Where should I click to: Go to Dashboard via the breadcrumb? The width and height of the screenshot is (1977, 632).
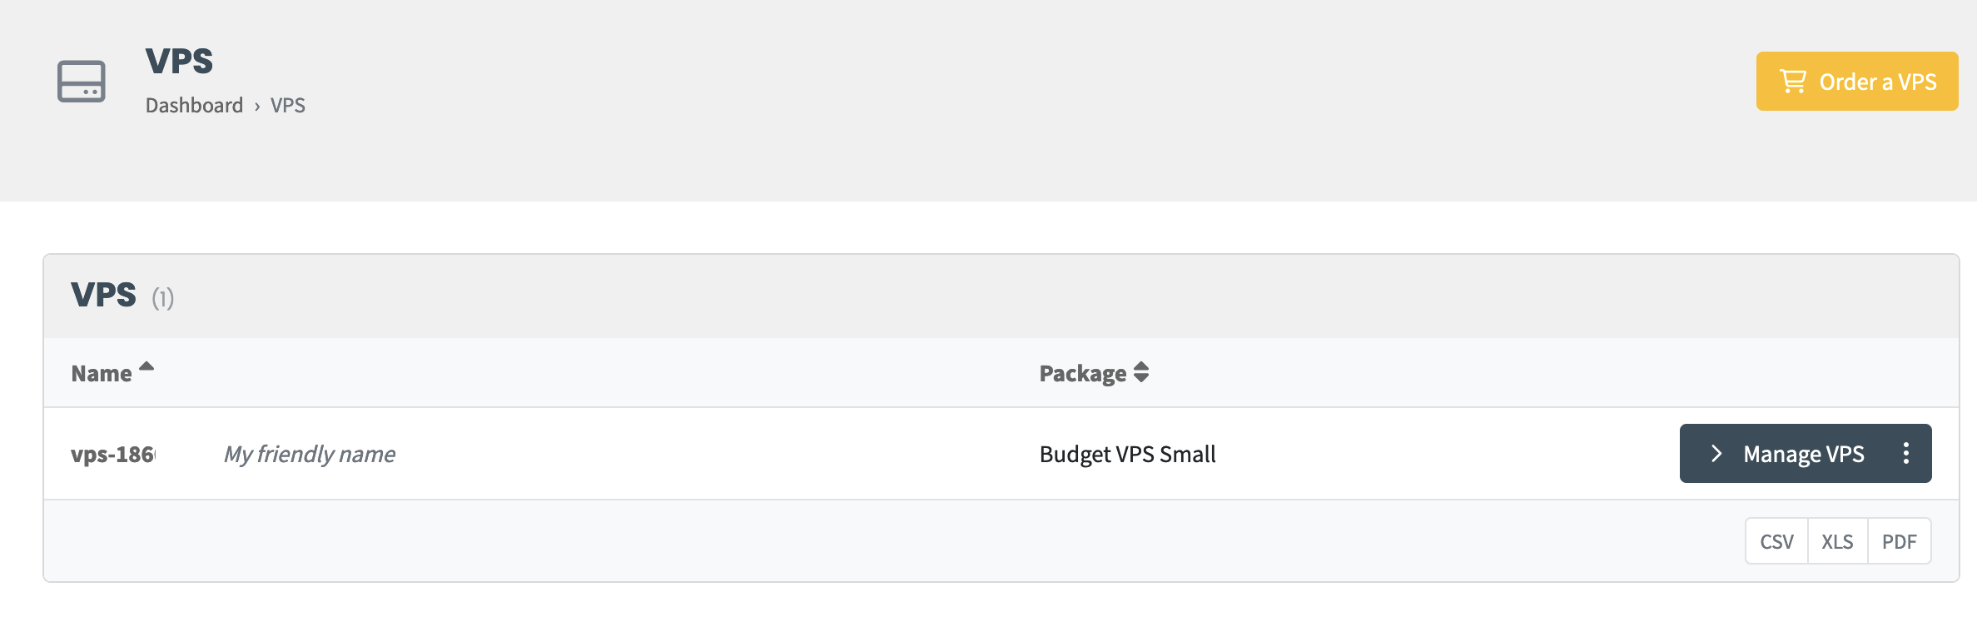point(194,106)
